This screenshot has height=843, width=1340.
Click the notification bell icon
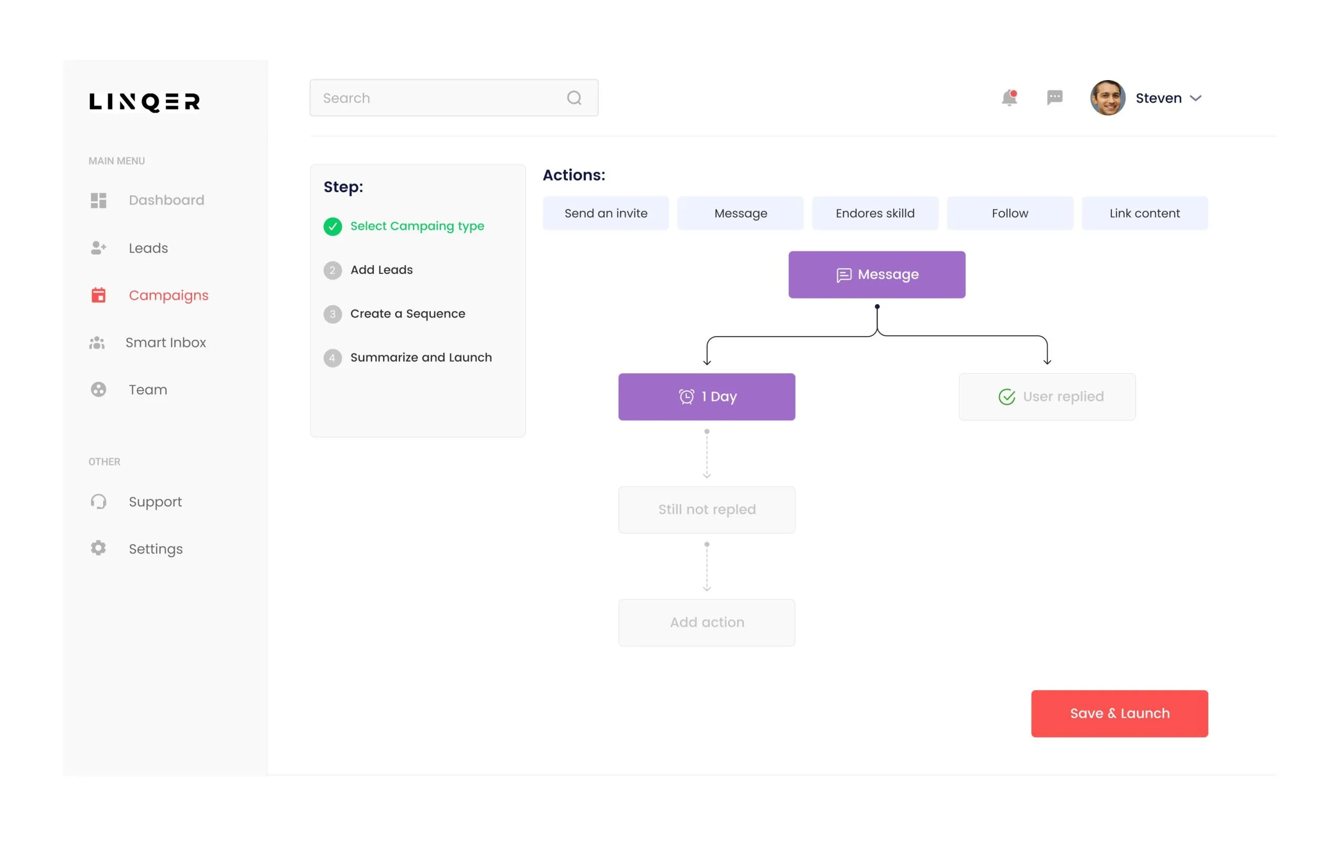(x=1009, y=98)
